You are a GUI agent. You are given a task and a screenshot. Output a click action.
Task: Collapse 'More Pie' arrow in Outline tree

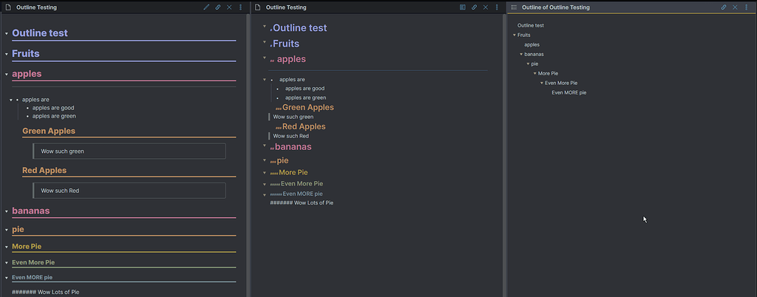(x=534, y=74)
